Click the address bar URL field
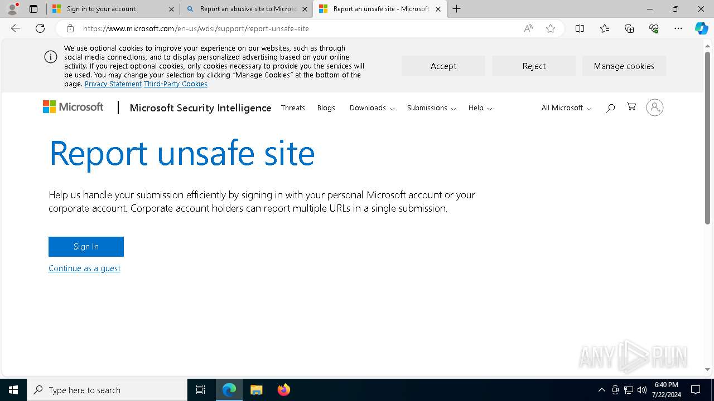This screenshot has width=714, height=401. coord(298,28)
